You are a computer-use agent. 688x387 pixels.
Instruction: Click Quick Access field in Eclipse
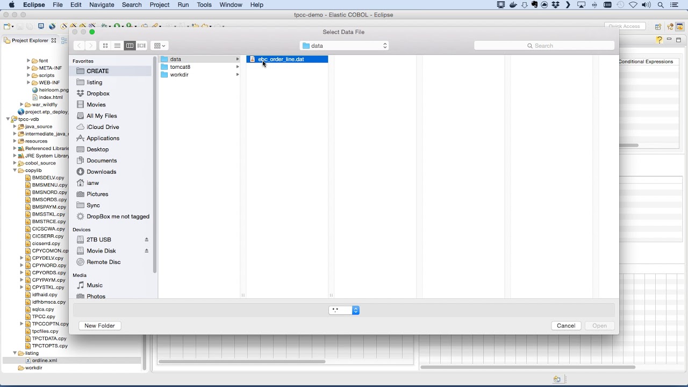(624, 26)
